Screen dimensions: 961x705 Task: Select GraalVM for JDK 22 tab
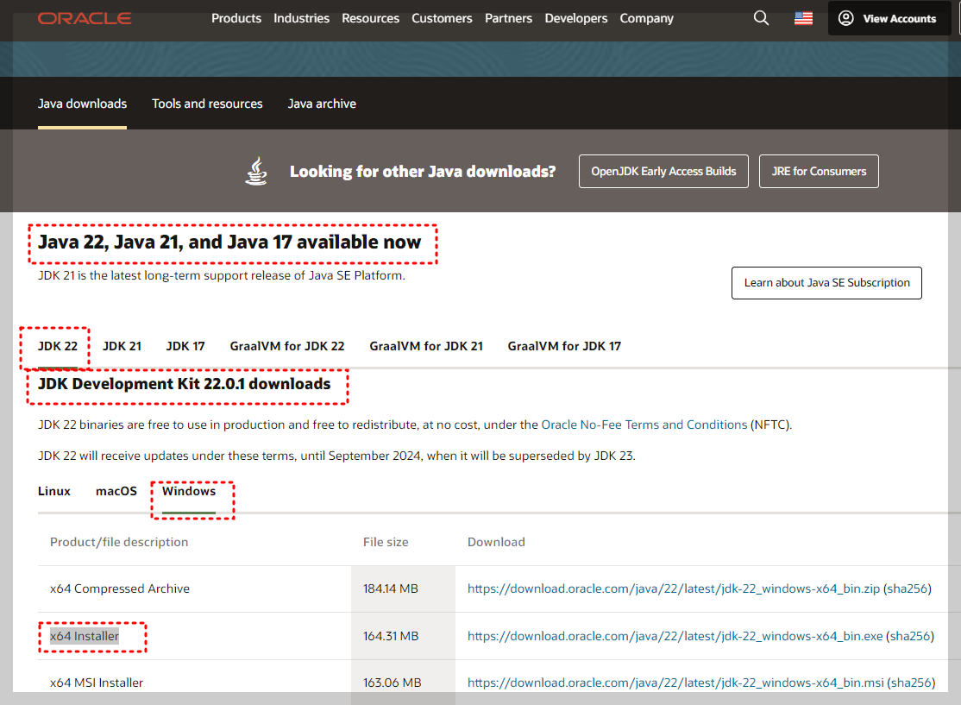coord(286,346)
